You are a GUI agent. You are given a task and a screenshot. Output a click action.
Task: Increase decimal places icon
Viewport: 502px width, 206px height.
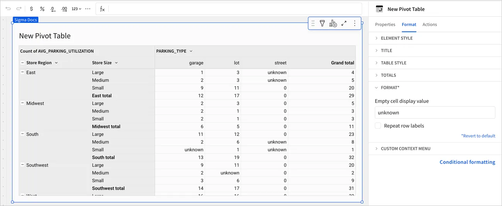pyautogui.click(x=64, y=9)
